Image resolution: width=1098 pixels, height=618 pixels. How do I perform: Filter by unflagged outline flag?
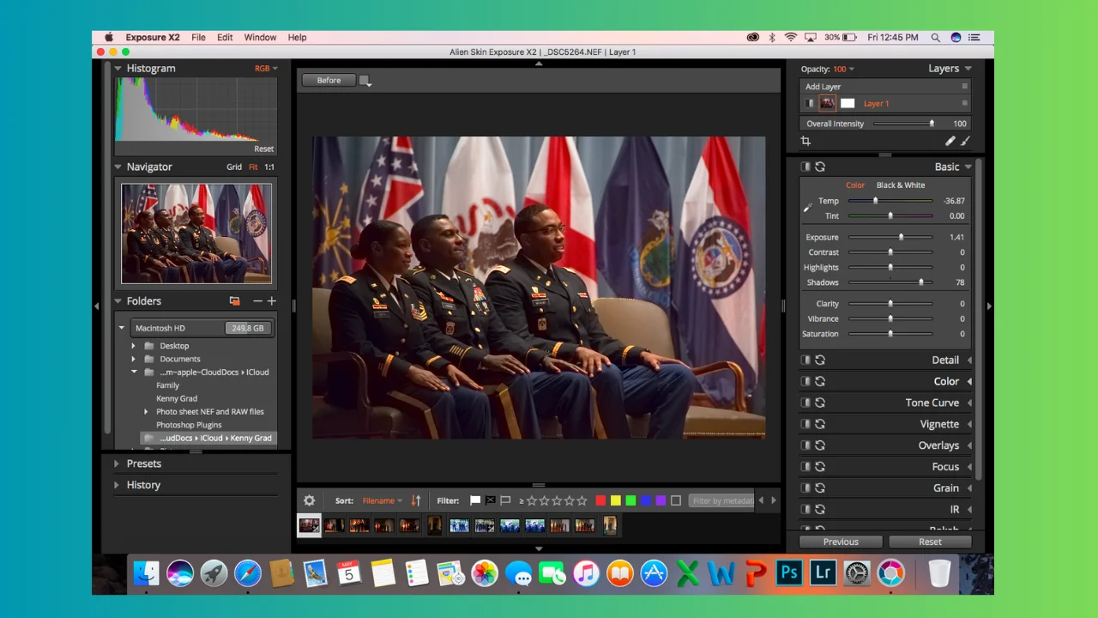505,500
